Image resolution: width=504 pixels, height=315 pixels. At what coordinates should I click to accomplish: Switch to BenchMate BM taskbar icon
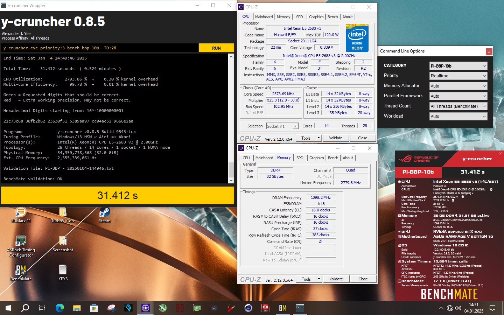pyautogui.click(x=282, y=308)
